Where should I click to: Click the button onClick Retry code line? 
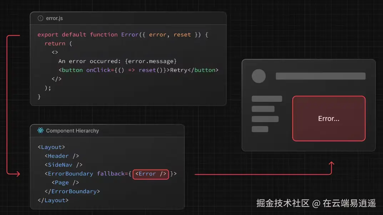138,70
